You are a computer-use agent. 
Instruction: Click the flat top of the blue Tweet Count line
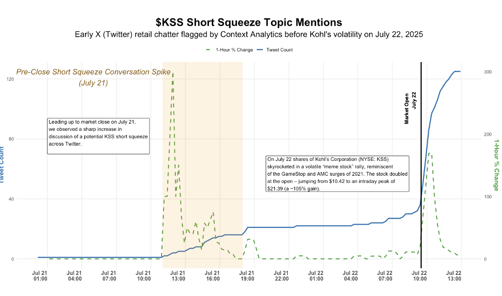click(x=457, y=72)
